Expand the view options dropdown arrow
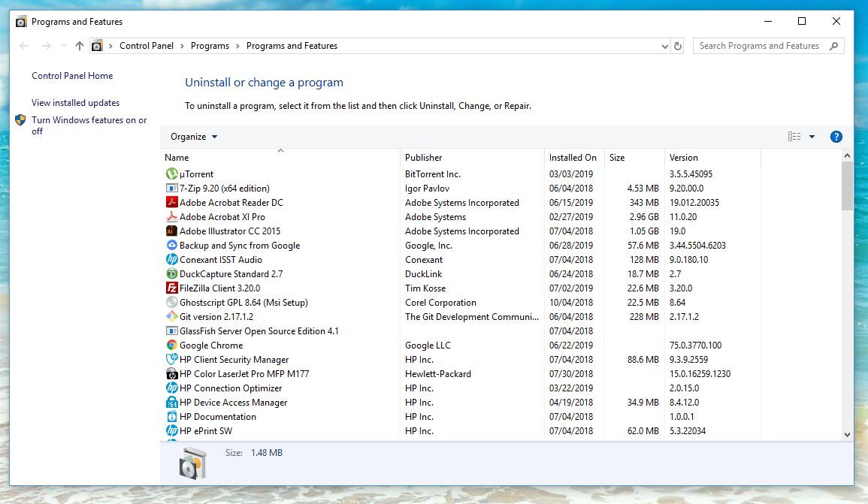The height and width of the screenshot is (504, 868). 812,137
